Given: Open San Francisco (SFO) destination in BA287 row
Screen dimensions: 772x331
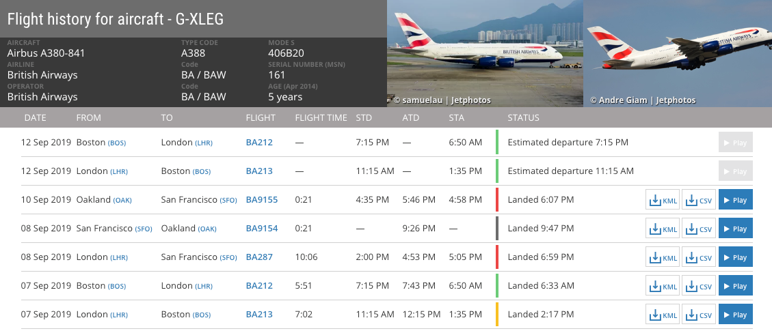Looking at the screenshot, I should 228,257.
